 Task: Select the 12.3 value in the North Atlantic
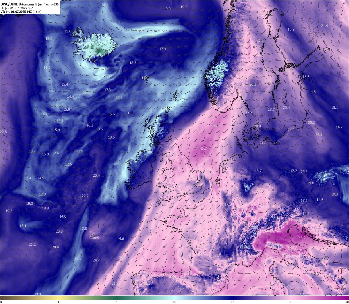[119, 97]
